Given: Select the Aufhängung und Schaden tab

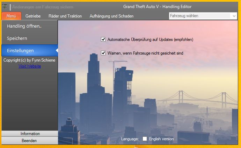Looking at the screenshot, I should pyautogui.click(x=111, y=16).
